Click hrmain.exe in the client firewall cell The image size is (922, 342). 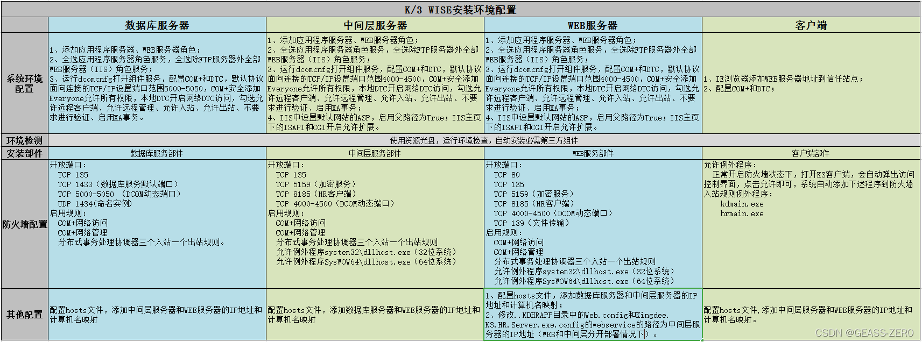742,213
